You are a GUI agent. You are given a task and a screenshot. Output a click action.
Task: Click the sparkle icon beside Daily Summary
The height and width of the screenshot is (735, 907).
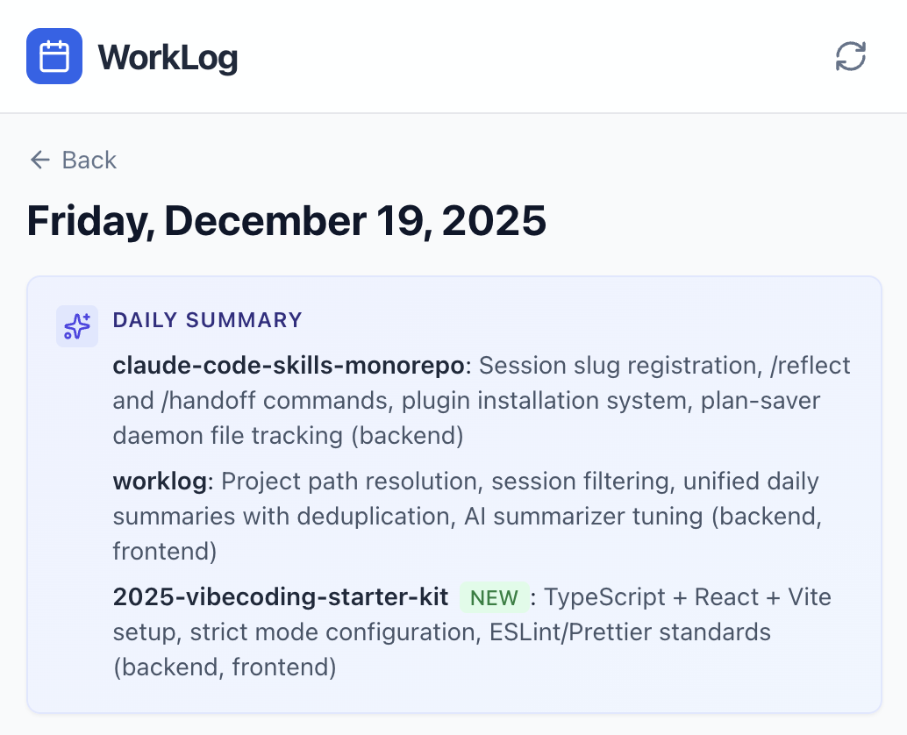pyautogui.click(x=77, y=326)
